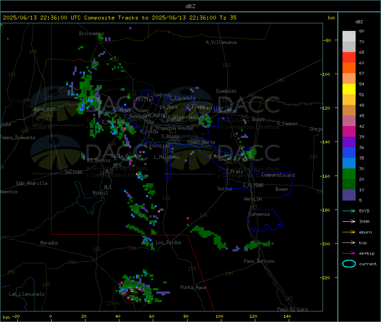
Task: Click the 30HM white arrow icon
Action: point(349,221)
